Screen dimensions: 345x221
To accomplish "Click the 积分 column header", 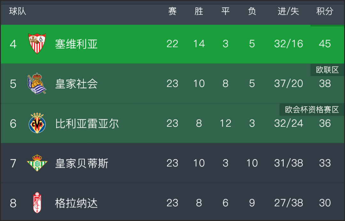I will 325,11.
